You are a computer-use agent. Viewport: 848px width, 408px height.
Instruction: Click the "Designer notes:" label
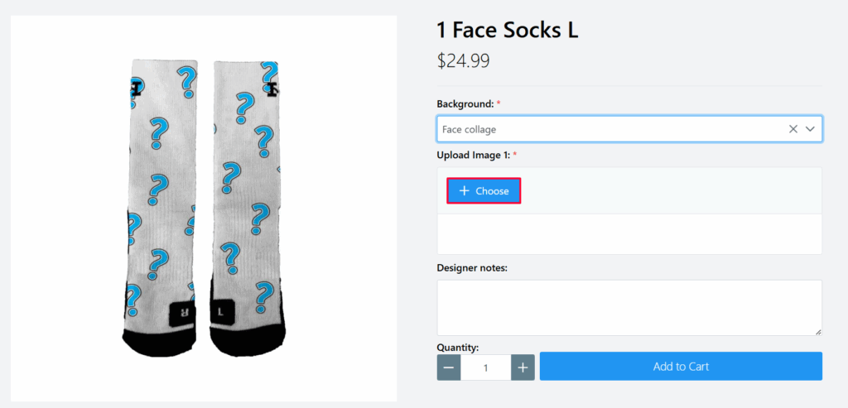[x=471, y=267]
